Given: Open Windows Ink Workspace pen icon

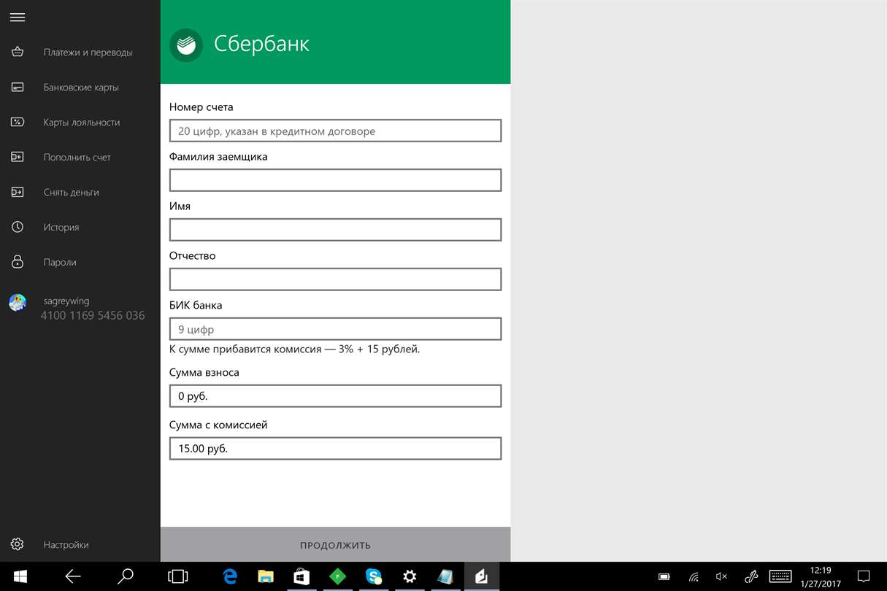Looking at the screenshot, I should click(750, 577).
